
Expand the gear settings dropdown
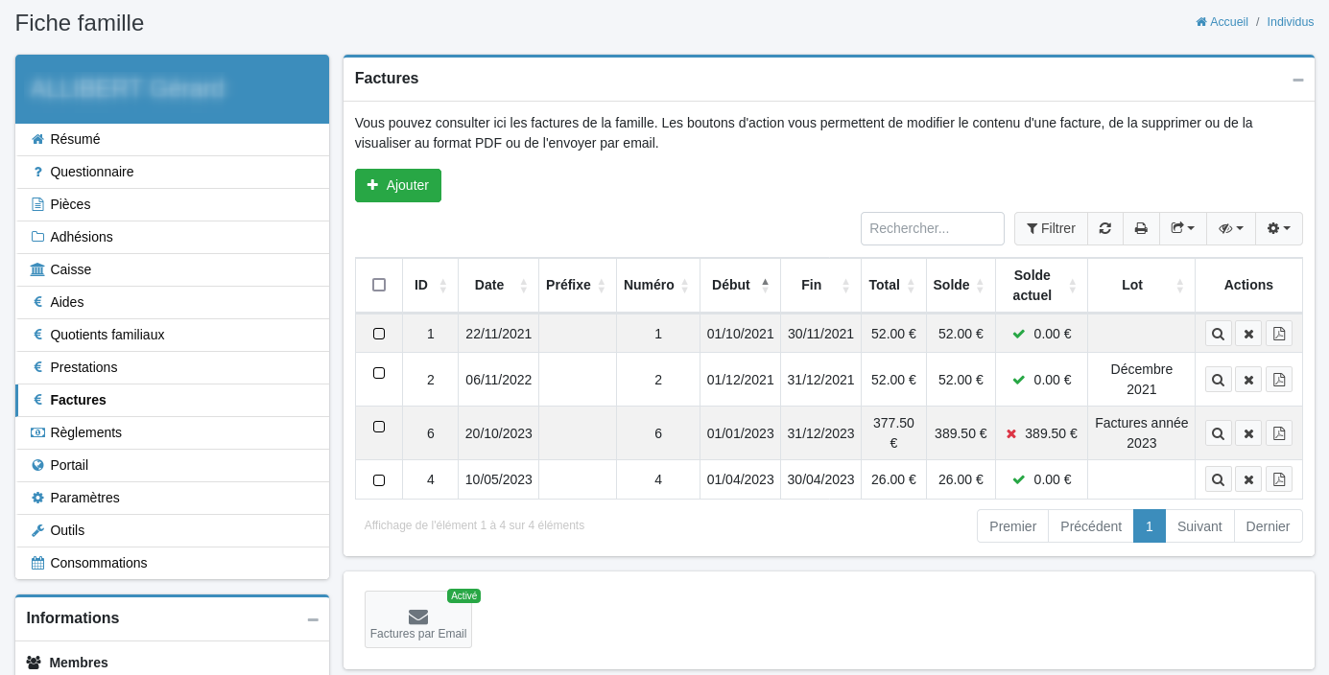coord(1278,228)
